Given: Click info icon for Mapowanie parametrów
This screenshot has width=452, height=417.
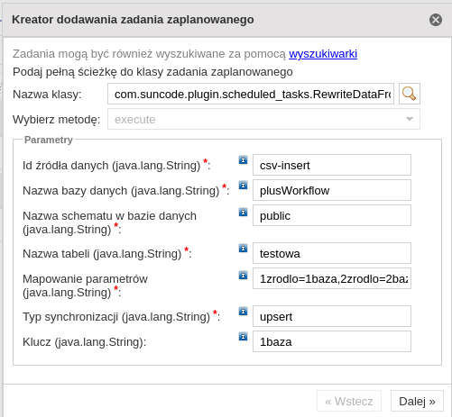Looking at the screenshot, I should tap(243, 275).
